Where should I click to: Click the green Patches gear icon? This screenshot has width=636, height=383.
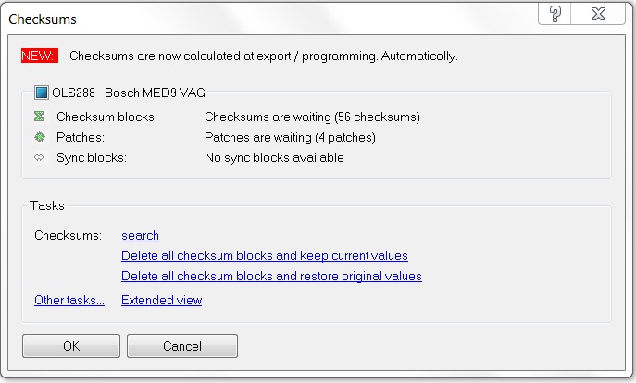pyautogui.click(x=39, y=137)
